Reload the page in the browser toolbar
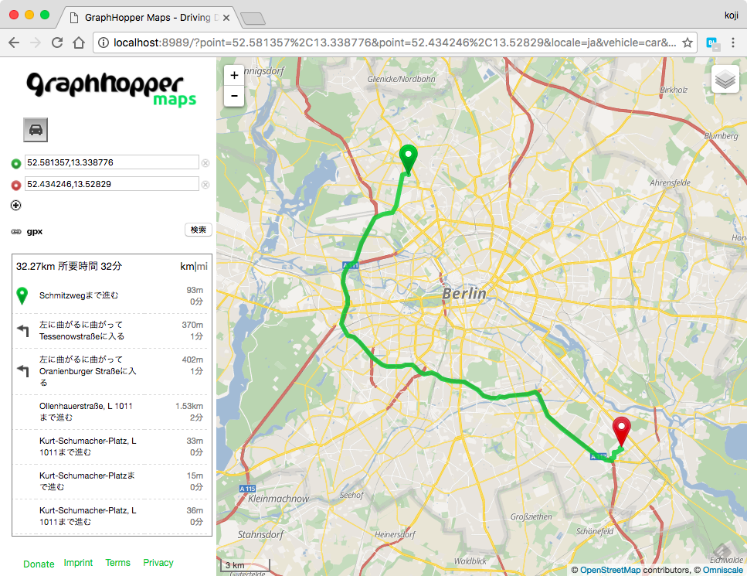747x576 pixels. pos(56,43)
